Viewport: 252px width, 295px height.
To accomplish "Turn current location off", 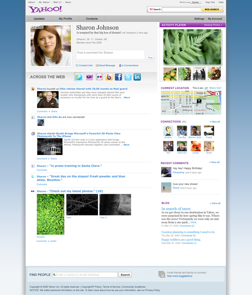I will (x=206, y=88).
